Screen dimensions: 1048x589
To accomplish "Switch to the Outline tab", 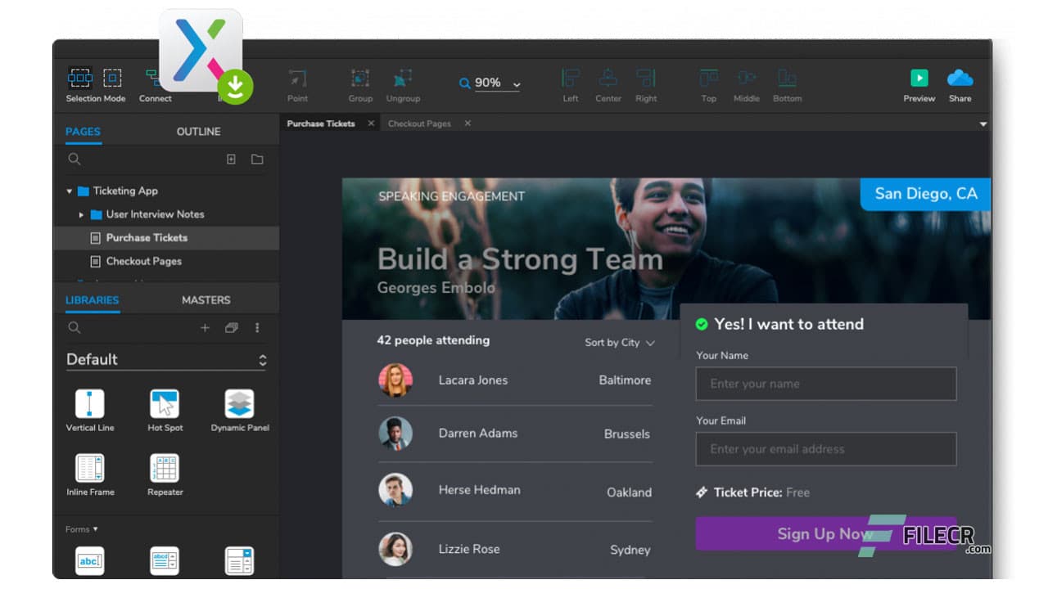I will tap(197, 131).
